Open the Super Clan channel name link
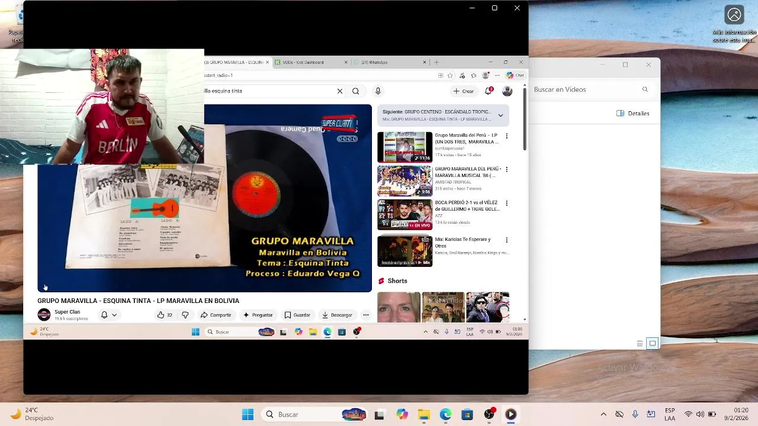The image size is (758, 426). pyautogui.click(x=67, y=312)
